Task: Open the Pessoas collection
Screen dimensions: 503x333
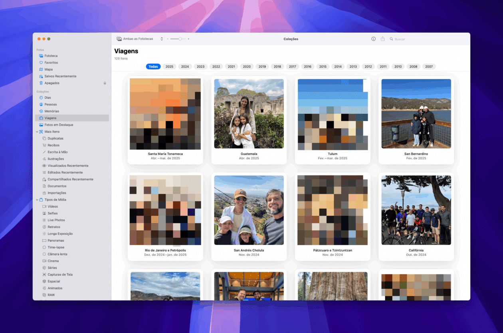Action: pyautogui.click(x=72, y=104)
